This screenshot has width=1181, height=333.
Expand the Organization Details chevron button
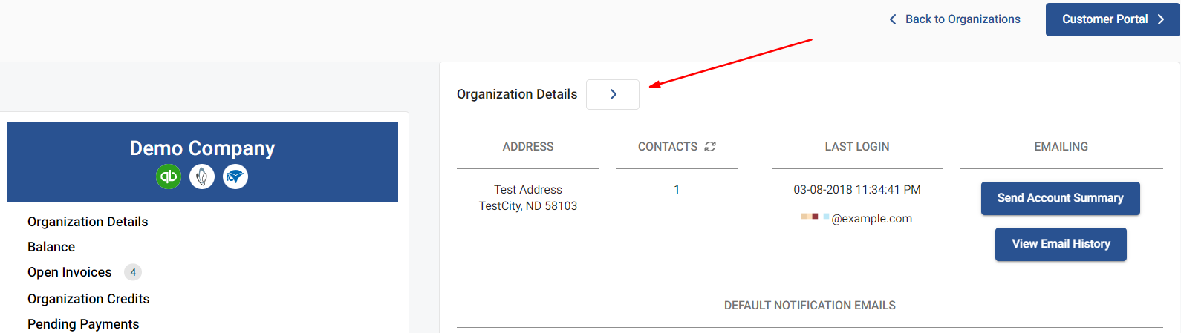[613, 94]
